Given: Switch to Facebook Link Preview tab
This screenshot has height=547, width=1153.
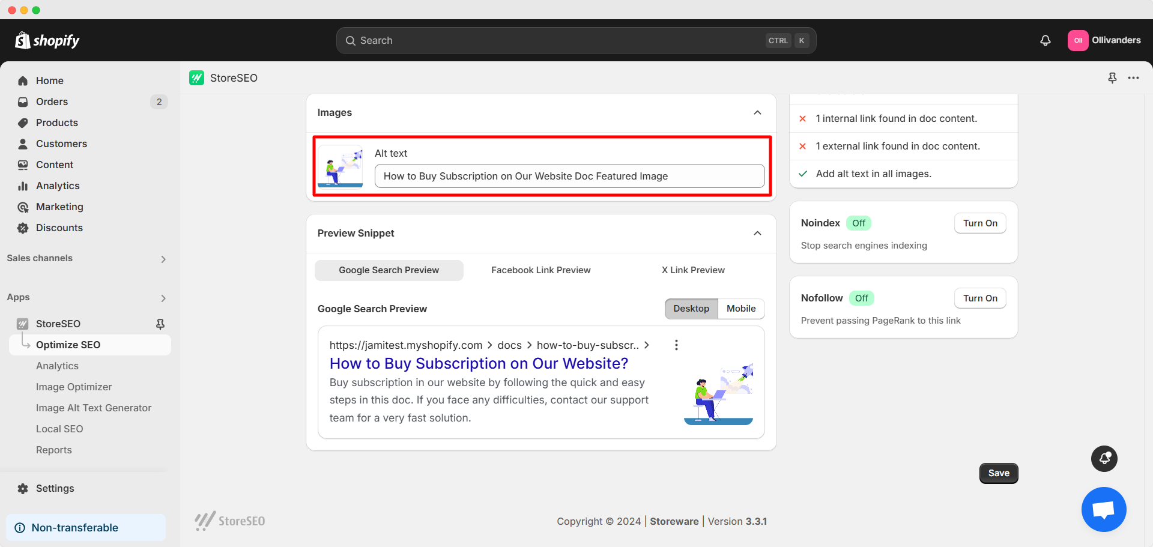Looking at the screenshot, I should 540,270.
